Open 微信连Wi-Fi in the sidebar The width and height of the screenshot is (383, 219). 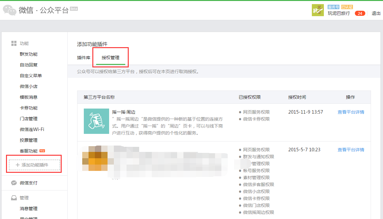coord(32,129)
